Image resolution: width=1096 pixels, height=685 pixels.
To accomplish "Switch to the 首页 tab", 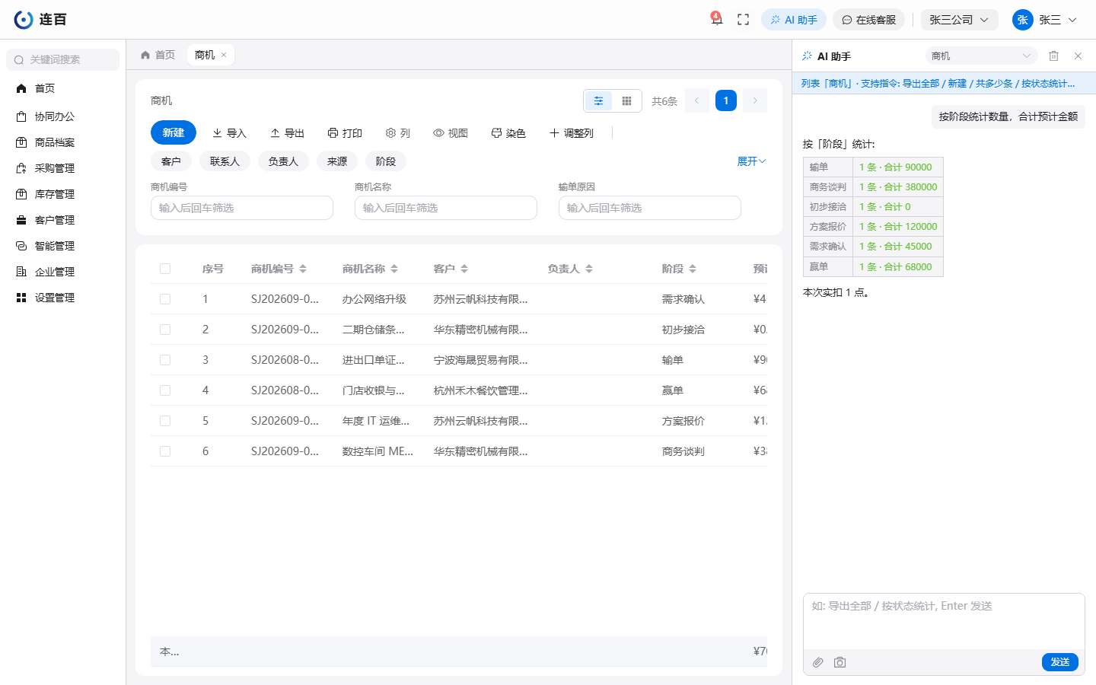I will pos(158,55).
